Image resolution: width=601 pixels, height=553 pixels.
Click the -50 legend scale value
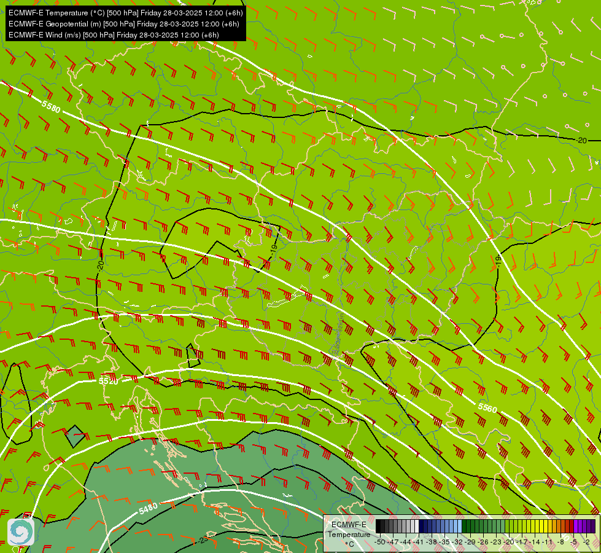coord(380,542)
